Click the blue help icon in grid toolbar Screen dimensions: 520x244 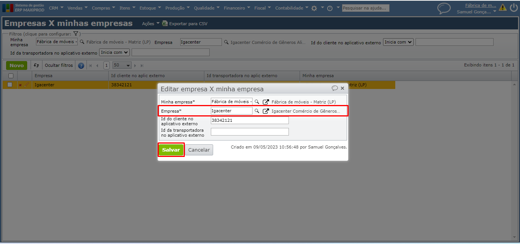[x=81, y=66]
